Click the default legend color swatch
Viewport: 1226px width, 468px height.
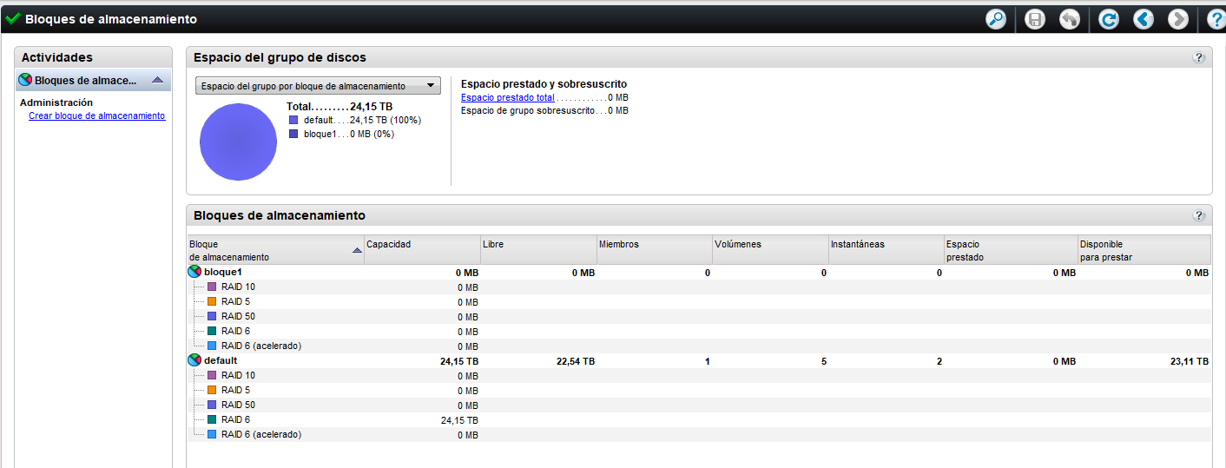(x=293, y=120)
